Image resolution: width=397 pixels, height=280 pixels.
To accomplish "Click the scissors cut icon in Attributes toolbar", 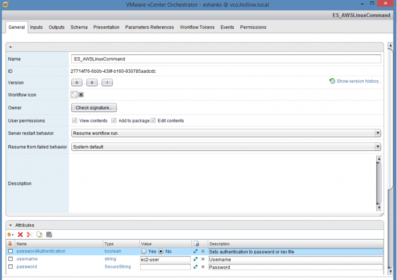I will 30,234.
